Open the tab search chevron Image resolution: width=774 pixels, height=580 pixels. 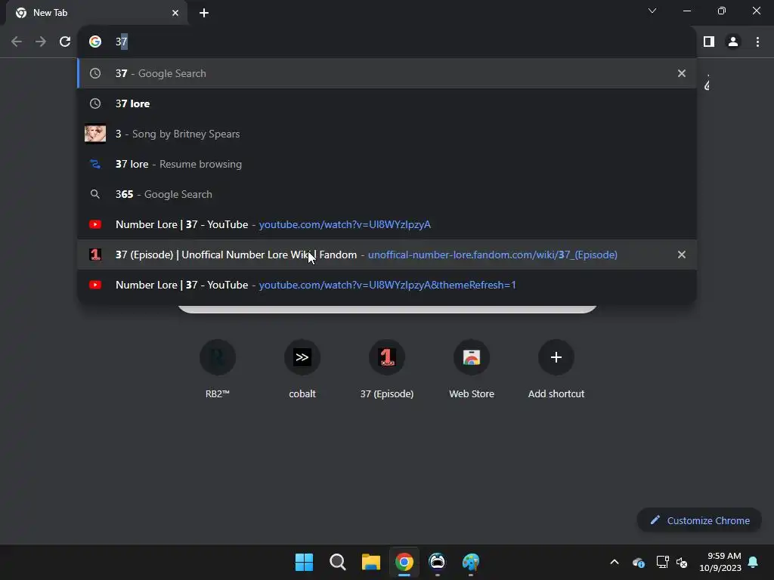coord(652,11)
